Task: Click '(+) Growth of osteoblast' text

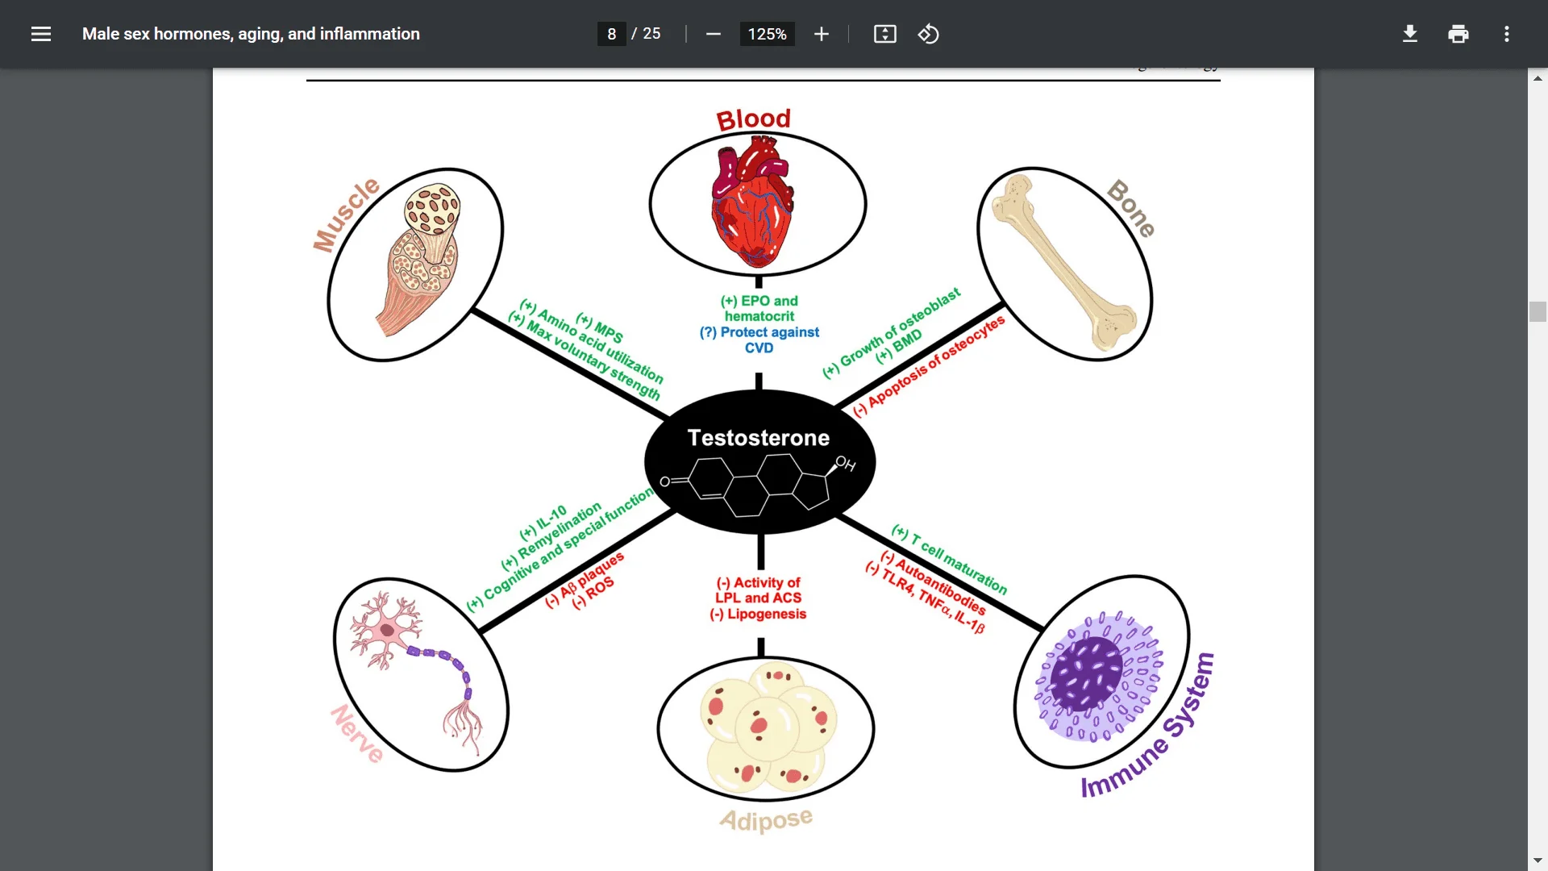Action: 891,332
